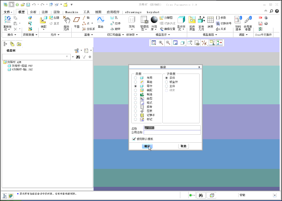Close the New (新建) dialog
Viewport: 282px width, 201px height.
(x=199, y=67)
